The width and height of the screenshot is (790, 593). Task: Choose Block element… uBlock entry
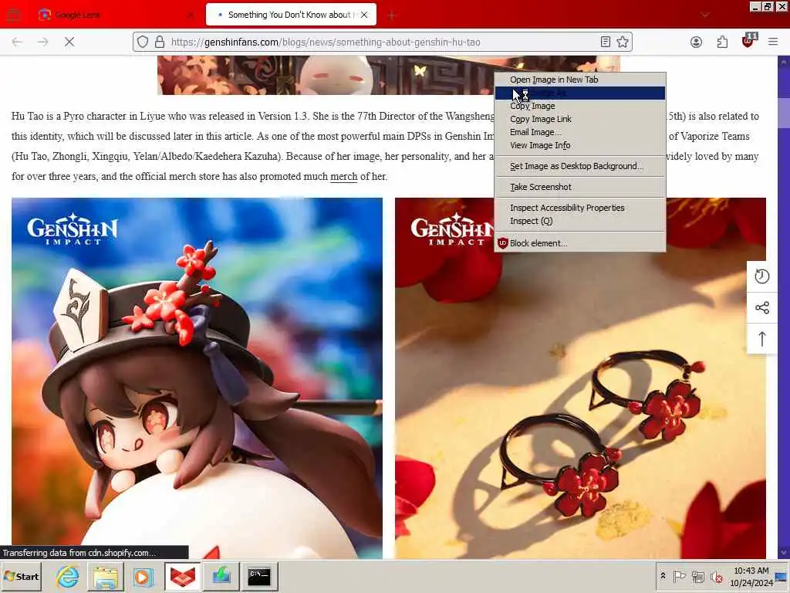point(580,243)
